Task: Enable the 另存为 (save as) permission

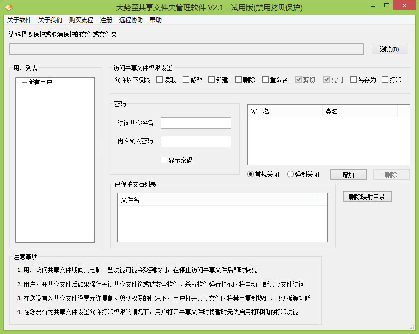Action: [354, 79]
